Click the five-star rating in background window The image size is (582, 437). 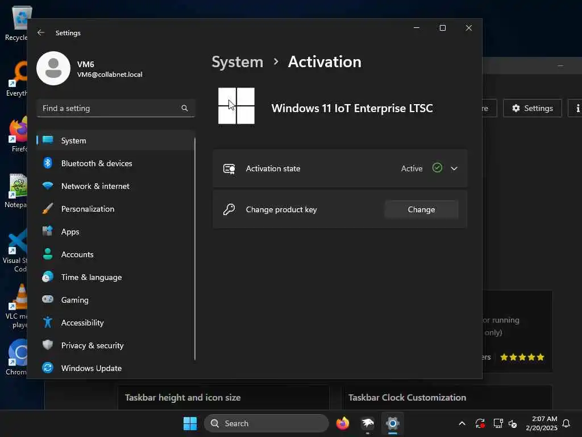coord(522,357)
